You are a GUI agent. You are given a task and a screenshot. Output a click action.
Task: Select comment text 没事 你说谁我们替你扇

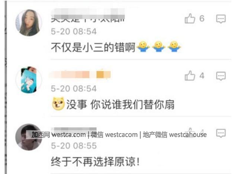pos(120,105)
